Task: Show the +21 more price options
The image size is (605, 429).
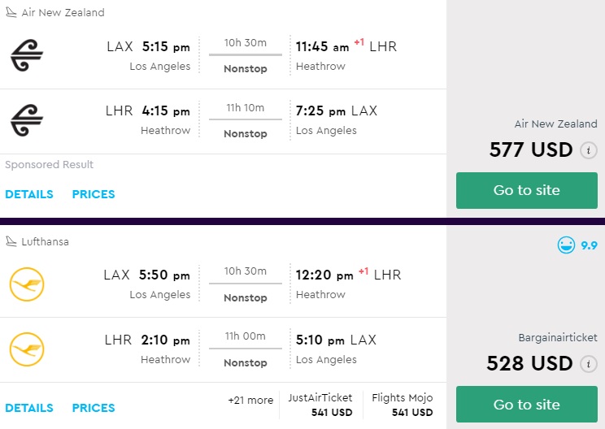Action: [x=250, y=400]
